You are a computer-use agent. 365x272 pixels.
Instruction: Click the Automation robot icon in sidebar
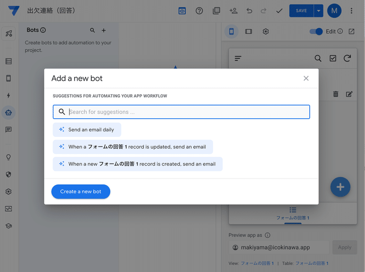[x=9, y=112]
